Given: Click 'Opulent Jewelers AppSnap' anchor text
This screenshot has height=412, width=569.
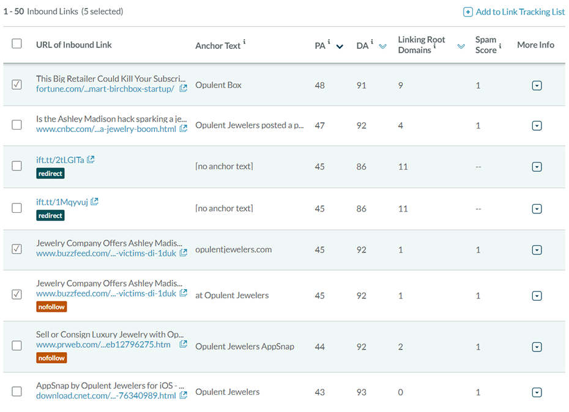Looking at the screenshot, I should click(x=245, y=347).
